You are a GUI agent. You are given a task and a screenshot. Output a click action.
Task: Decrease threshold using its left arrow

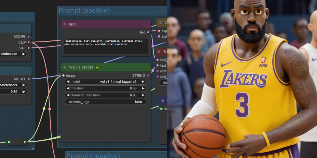click(x=68, y=88)
